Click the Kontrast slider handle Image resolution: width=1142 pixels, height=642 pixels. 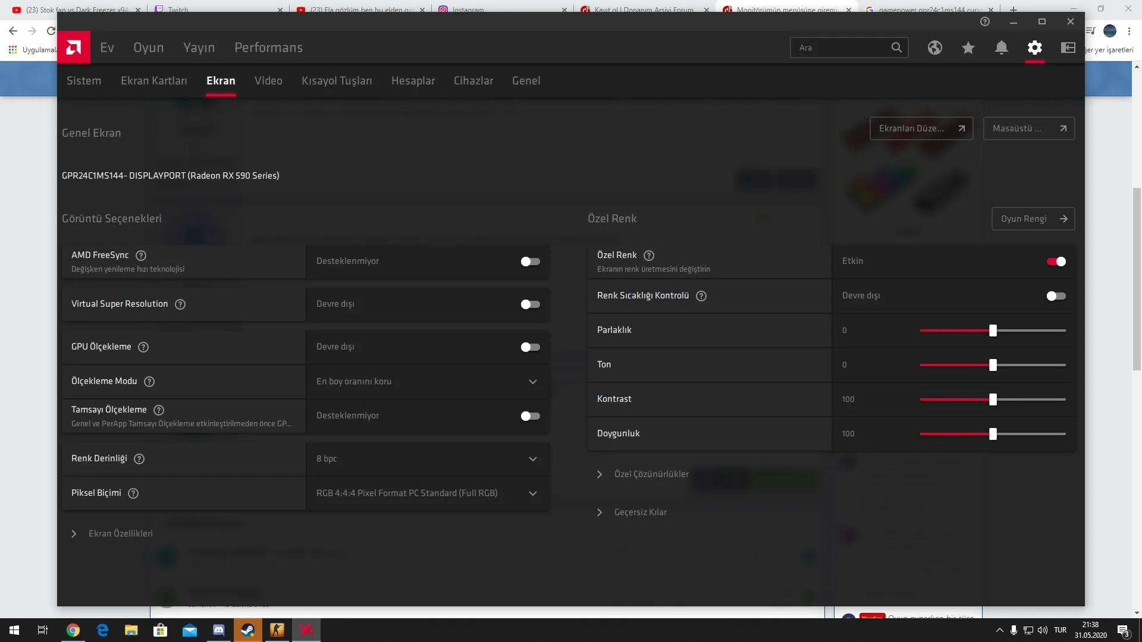(x=993, y=399)
